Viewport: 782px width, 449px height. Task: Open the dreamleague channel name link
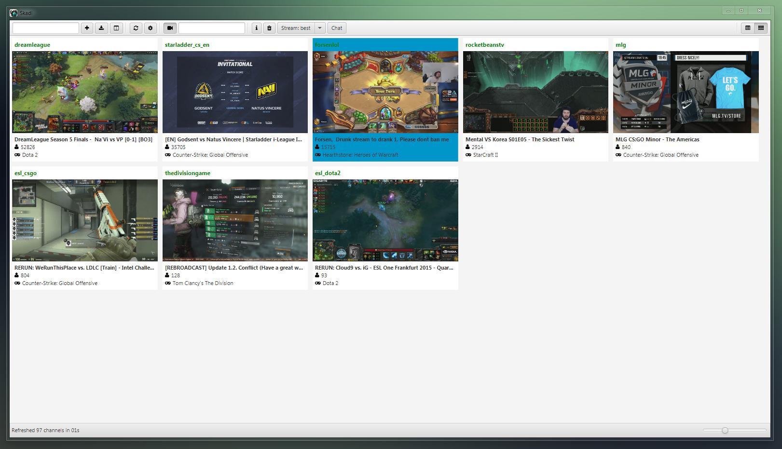click(32, 45)
